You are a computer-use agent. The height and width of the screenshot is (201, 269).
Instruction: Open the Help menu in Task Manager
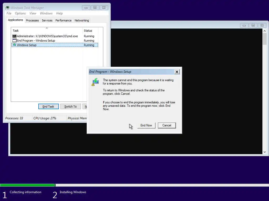[59, 13]
